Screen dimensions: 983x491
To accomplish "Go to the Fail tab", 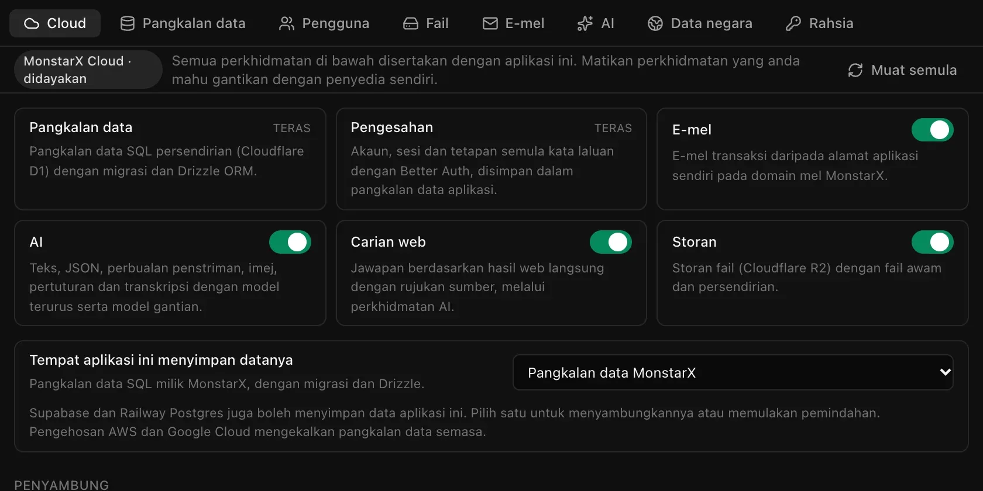I will 426,23.
